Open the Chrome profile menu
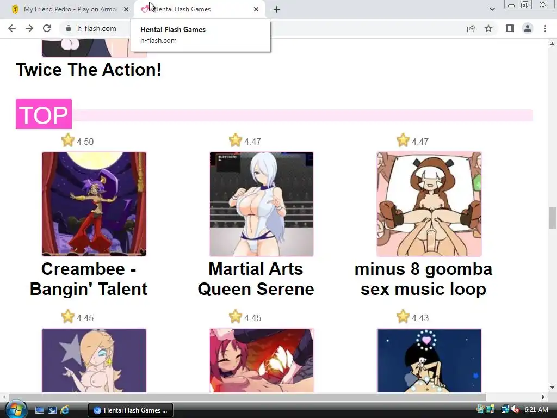Screen dimensions: 557x418 [x=528, y=28]
